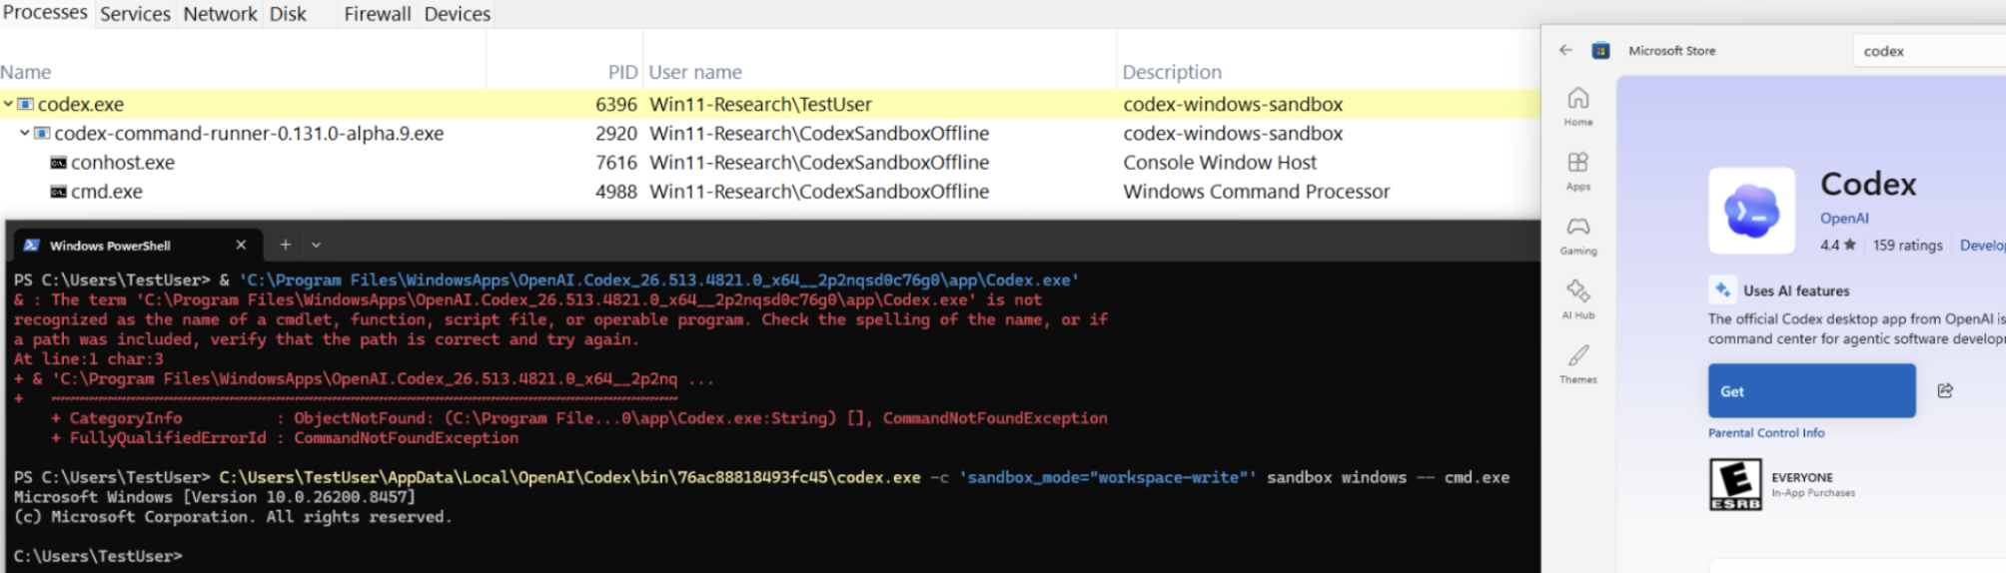
Task: Switch to the Devices tab
Action: (458, 14)
